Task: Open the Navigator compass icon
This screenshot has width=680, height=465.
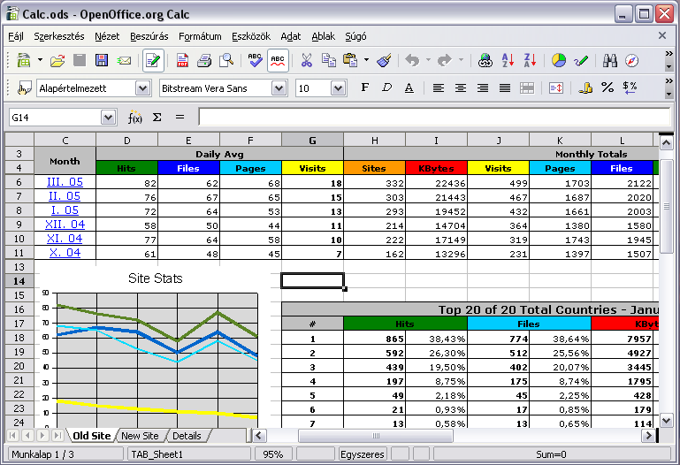Action: pos(631,61)
